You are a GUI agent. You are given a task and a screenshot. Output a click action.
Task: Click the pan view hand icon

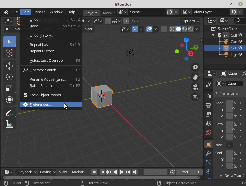(x=195, y=77)
